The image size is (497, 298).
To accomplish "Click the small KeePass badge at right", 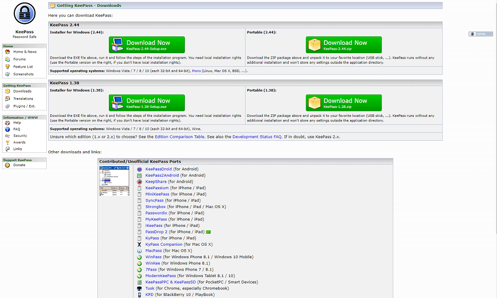I will coord(481,34).
